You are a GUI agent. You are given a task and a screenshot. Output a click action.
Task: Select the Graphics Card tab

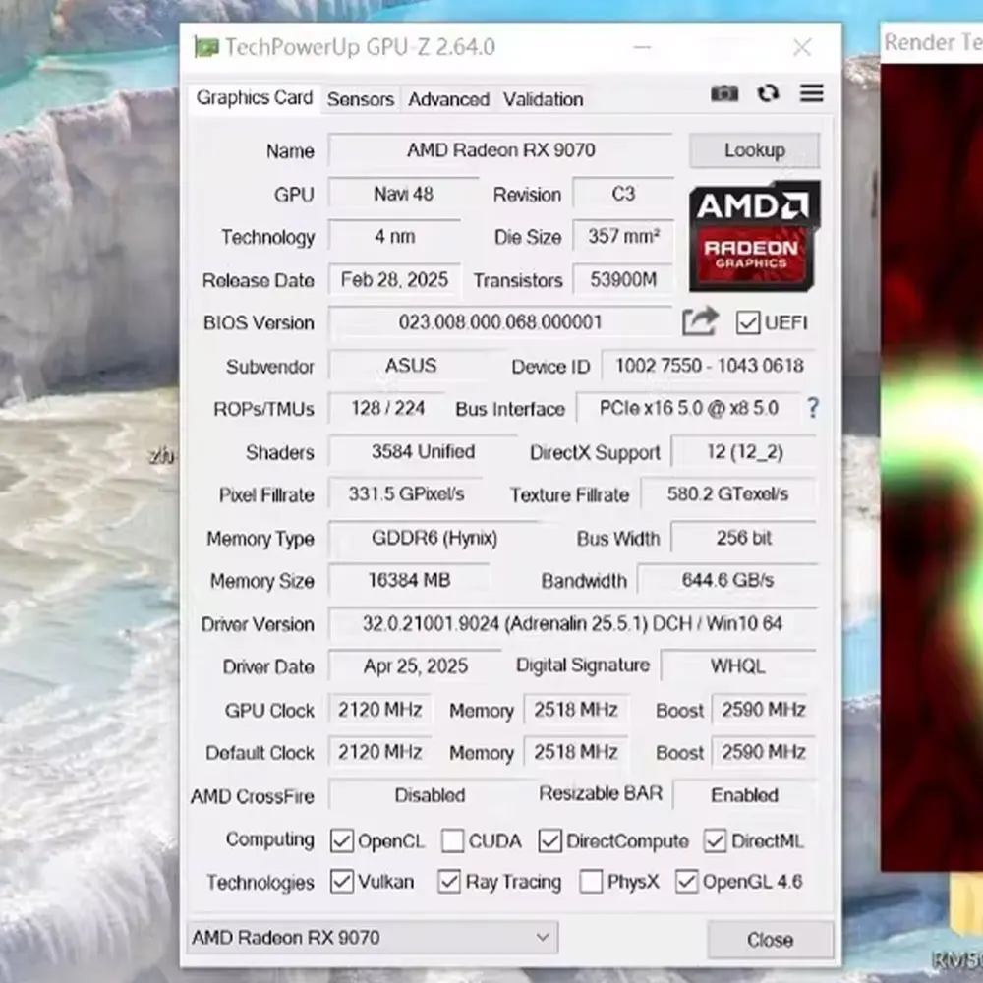254,97
